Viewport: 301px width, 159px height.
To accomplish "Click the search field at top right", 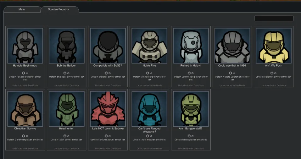I will (x=274, y=18).
